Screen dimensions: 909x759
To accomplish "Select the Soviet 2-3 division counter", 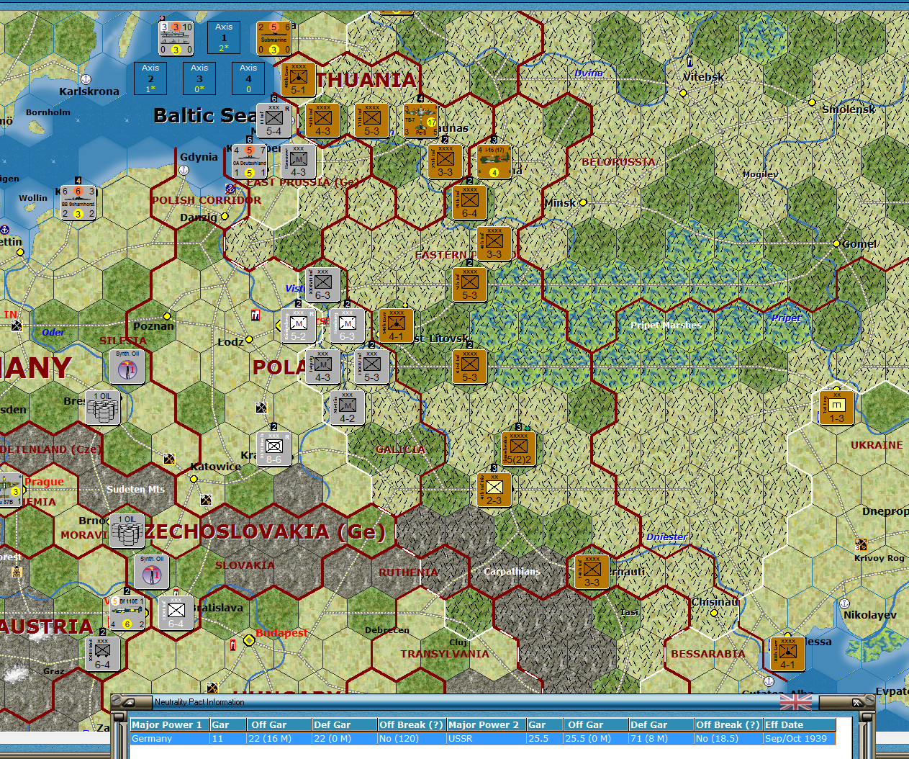I will (x=494, y=490).
